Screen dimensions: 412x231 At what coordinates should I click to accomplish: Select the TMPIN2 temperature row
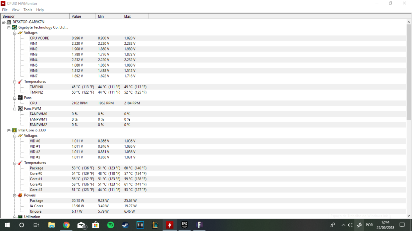203,92
